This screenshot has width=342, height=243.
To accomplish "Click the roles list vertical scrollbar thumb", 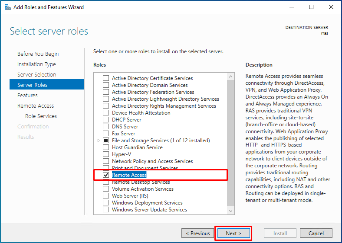I will pyautogui.click(x=231, y=143).
